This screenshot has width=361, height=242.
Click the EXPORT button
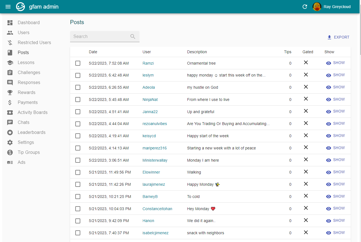[338, 37]
